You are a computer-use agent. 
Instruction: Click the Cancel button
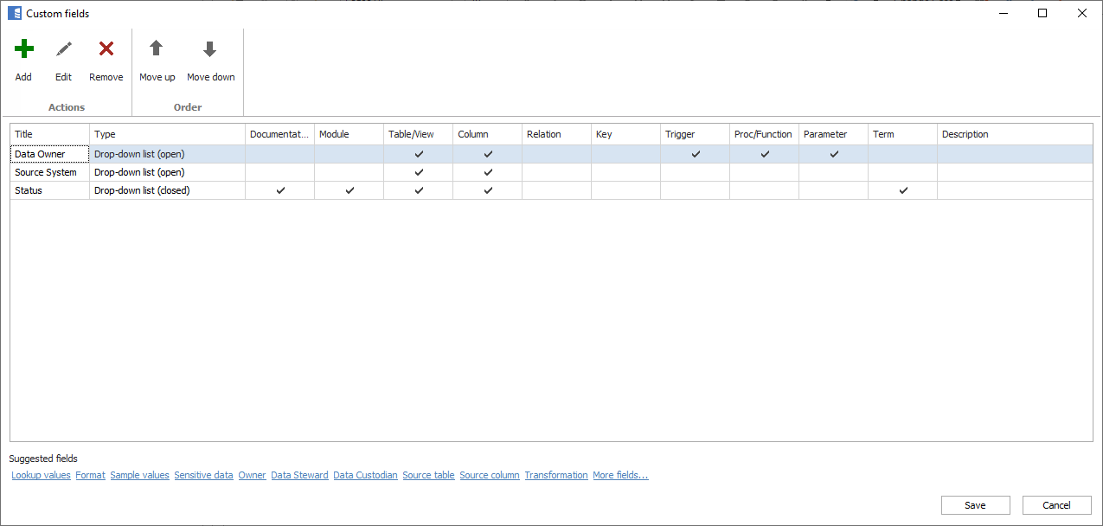[1056, 505]
